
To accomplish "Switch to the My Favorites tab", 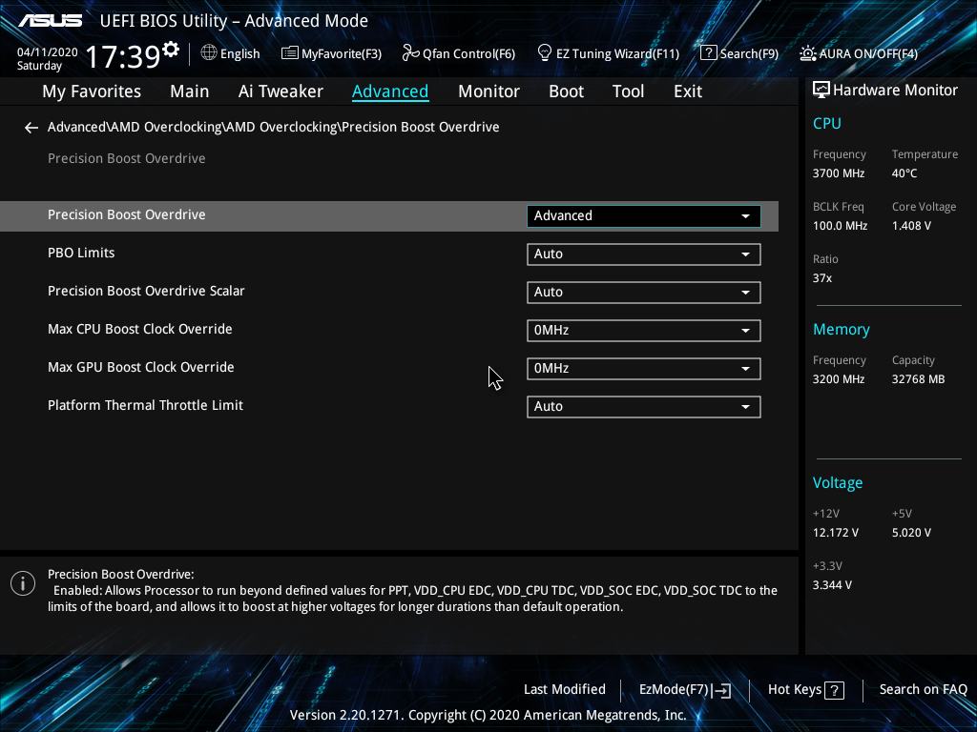I will point(92,91).
